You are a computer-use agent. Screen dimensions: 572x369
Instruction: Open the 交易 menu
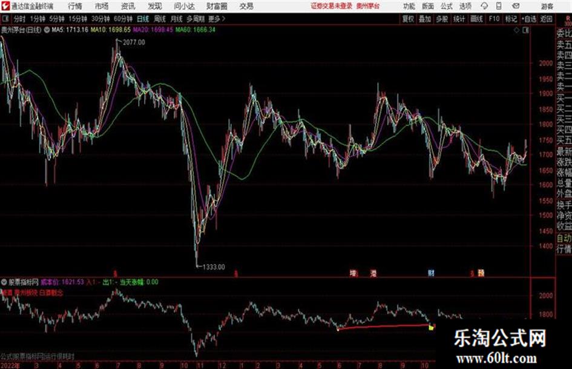pyautogui.click(x=246, y=6)
